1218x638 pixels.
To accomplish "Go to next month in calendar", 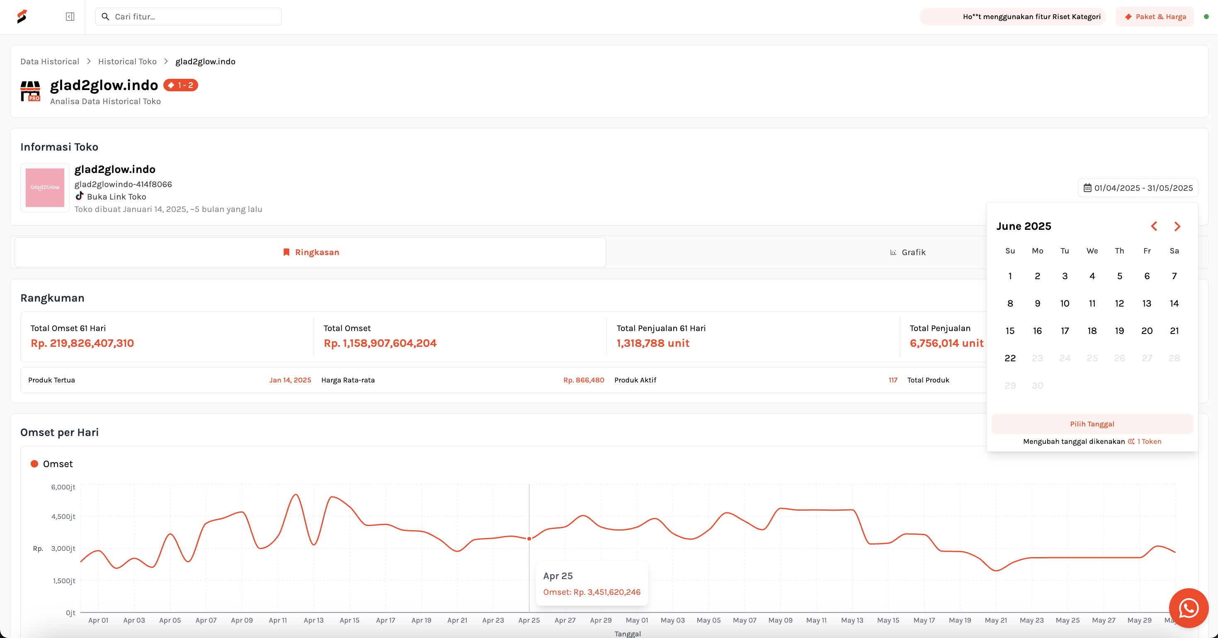I will (1177, 226).
